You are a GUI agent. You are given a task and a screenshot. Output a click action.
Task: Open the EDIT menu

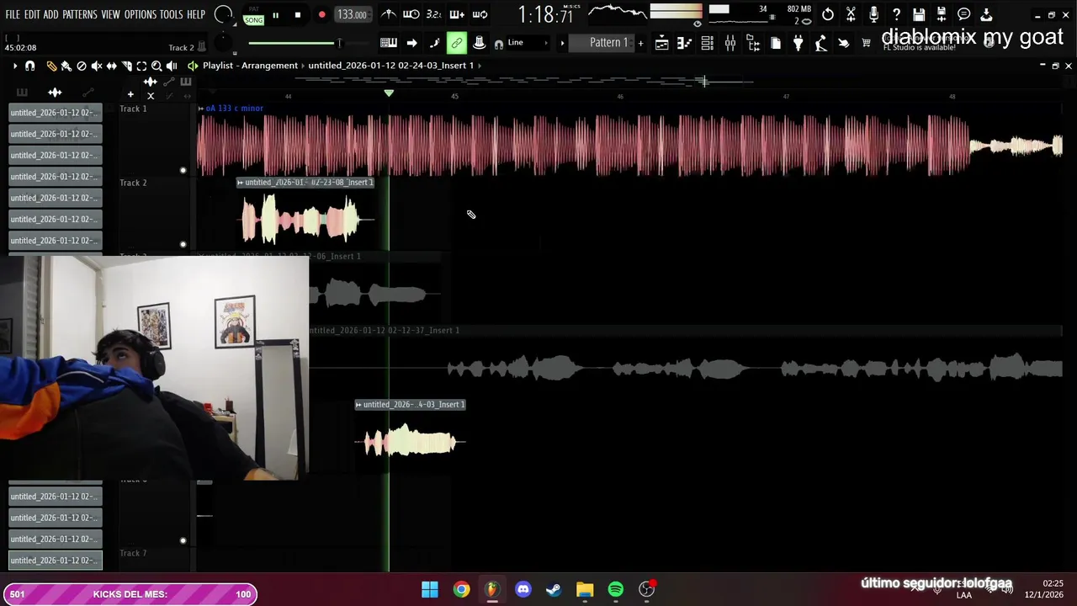pos(32,14)
